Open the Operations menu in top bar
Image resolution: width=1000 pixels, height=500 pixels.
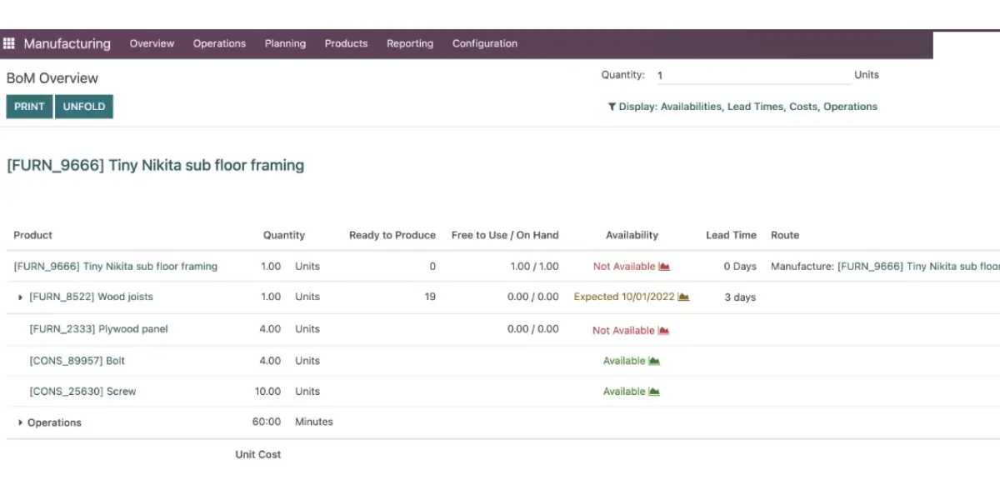219,43
